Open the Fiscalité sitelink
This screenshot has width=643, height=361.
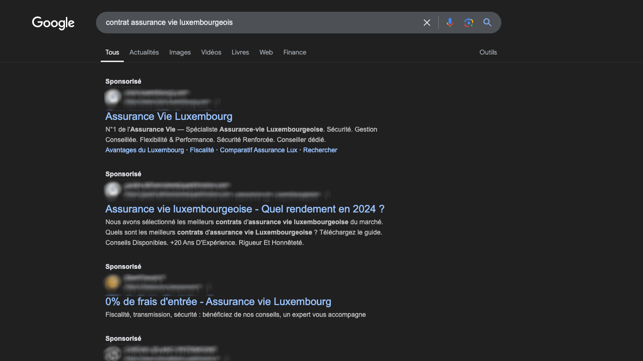coord(202,150)
